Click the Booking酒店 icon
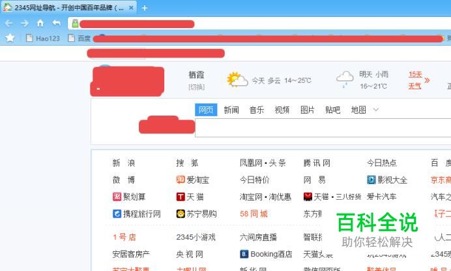Viewport: 451px width, 271px height. tap(244, 254)
